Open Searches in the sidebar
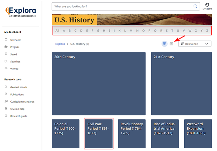 (15, 61)
